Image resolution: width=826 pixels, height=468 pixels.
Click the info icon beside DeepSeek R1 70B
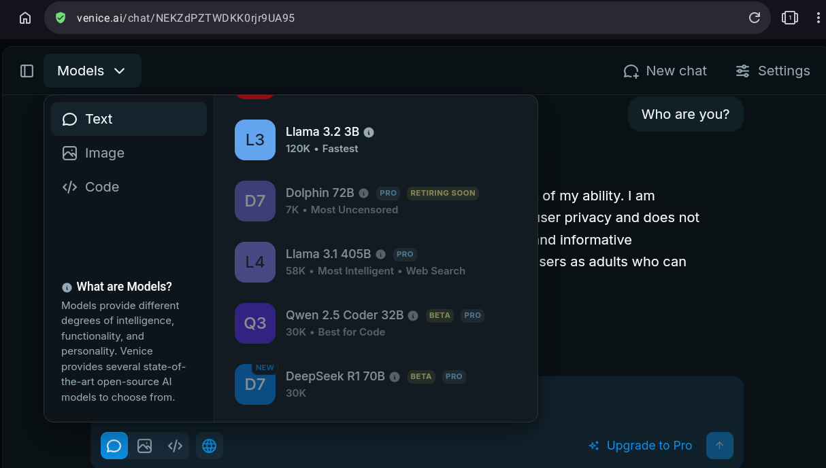[x=395, y=377]
